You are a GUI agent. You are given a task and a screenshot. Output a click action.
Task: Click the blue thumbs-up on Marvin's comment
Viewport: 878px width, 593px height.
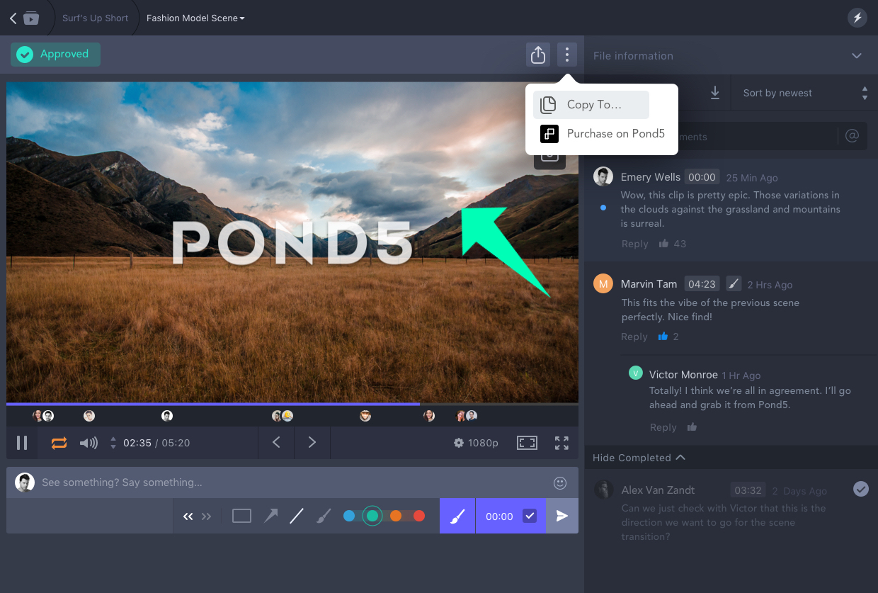coord(663,337)
